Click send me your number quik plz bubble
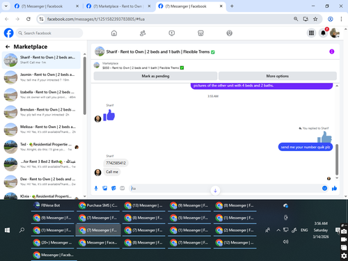 (306, 147)
